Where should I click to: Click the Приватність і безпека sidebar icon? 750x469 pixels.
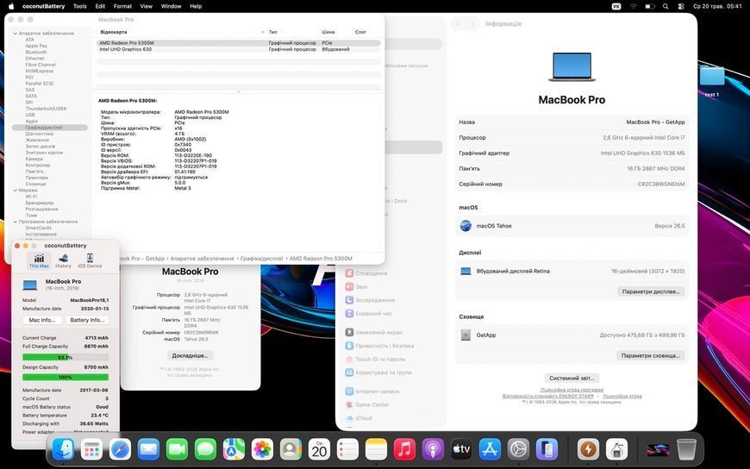click(x=350, y=345)
